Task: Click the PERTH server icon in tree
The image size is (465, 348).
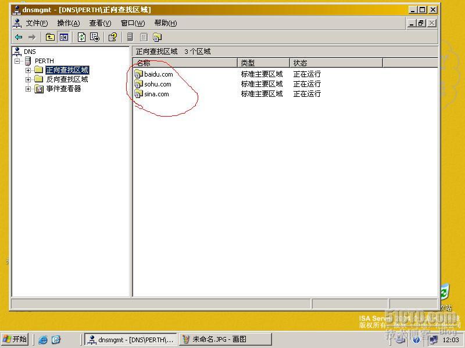Action: tap(28, 61)
